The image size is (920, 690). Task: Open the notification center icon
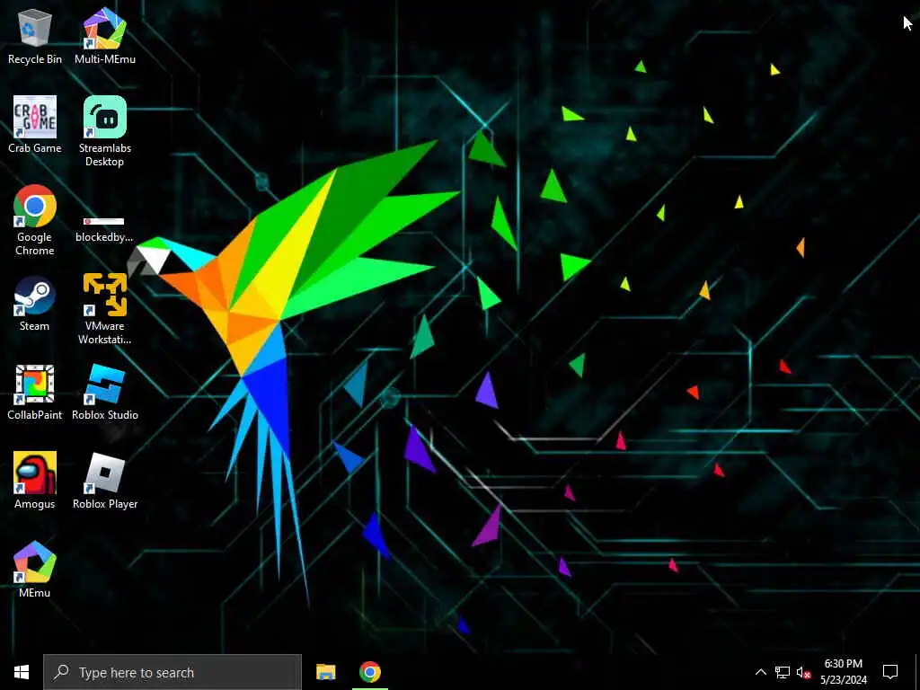pos(890,672)
